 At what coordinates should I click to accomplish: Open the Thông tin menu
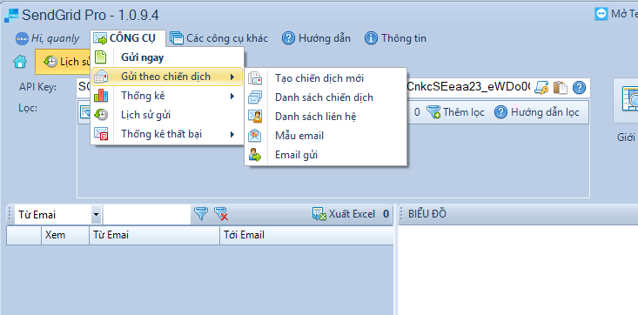coord(395,38)
